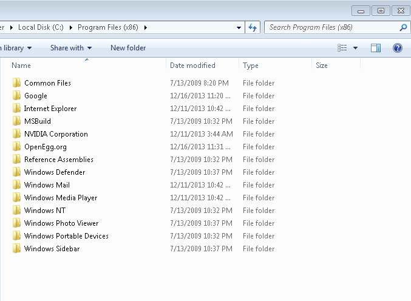Screen dimensions: 411x301
Task: Click Local Disk (C:) in breadcrumb
Action: click(41, 27)
